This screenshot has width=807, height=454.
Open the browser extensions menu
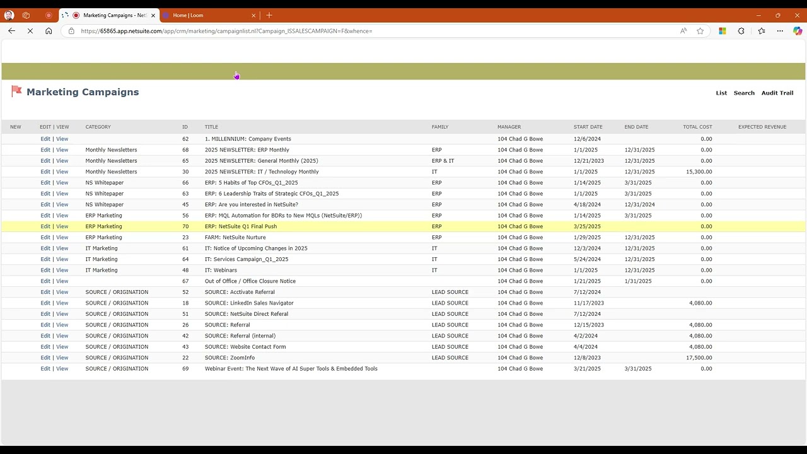pos(741,31)
